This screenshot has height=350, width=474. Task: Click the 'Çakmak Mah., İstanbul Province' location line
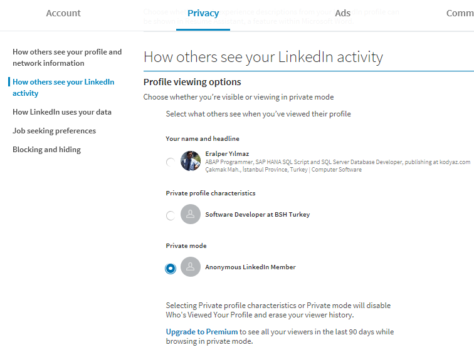pos(283,170)
